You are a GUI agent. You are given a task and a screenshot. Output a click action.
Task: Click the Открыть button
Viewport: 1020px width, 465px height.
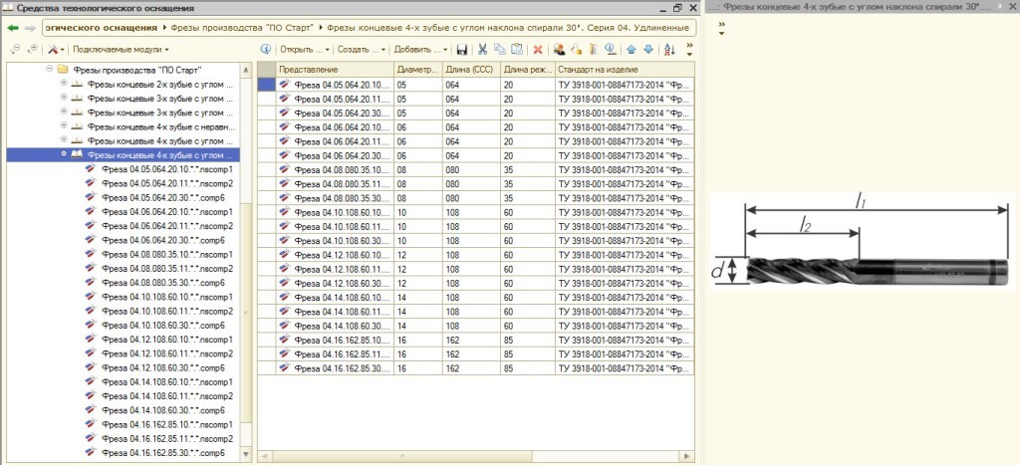303,49
